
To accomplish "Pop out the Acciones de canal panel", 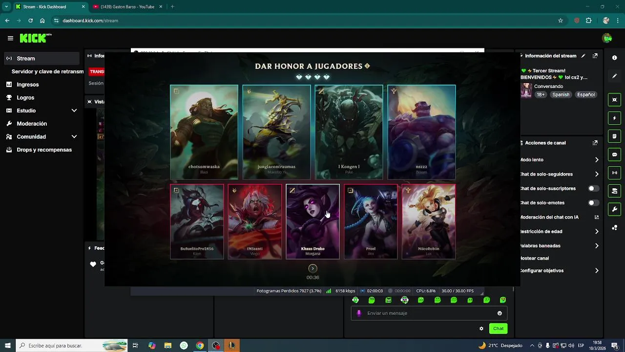I will coord(595,143).
